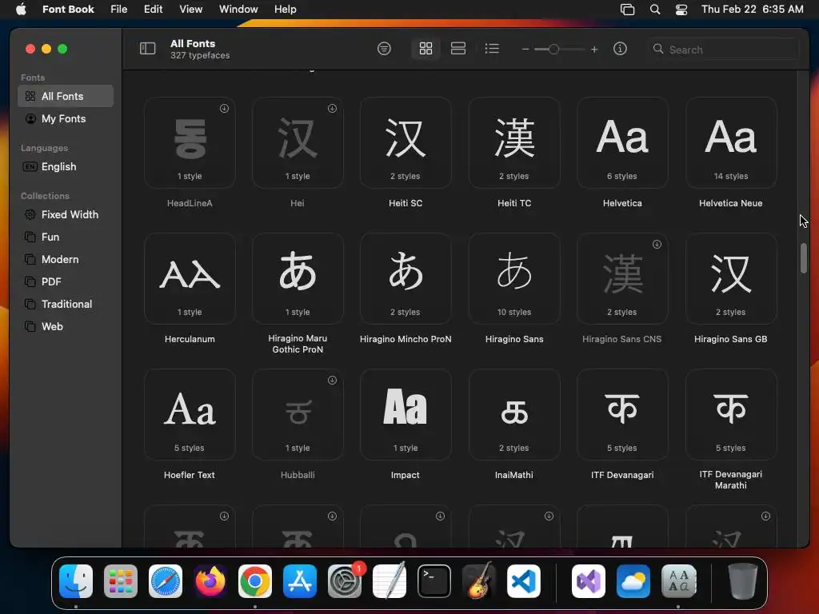The image size is (819, 614).
Task: Launch Firefox from the Dock
Action: [x=210, y=581]
